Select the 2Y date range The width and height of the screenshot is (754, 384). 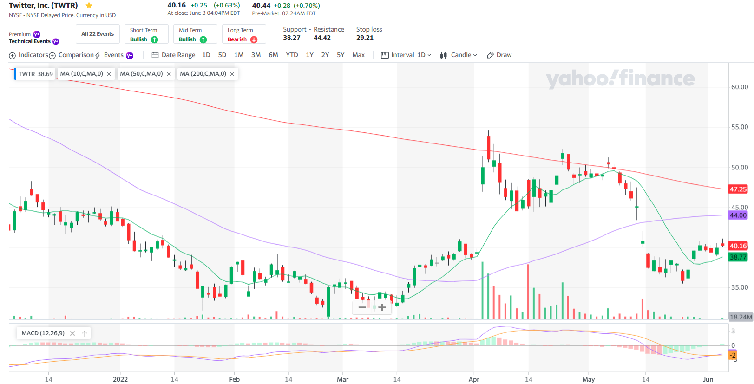click(325, 55)
